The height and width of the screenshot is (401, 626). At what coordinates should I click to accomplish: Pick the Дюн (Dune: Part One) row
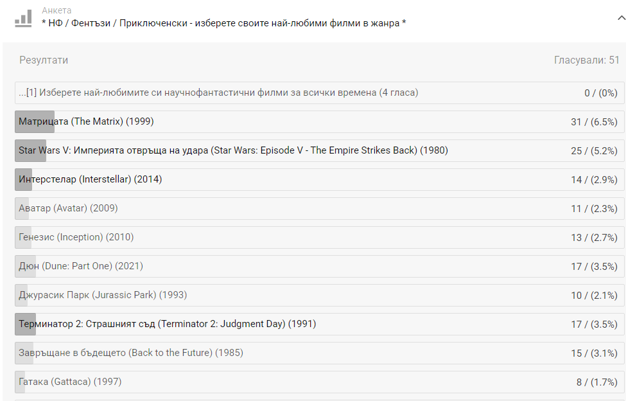coord(81,266)
